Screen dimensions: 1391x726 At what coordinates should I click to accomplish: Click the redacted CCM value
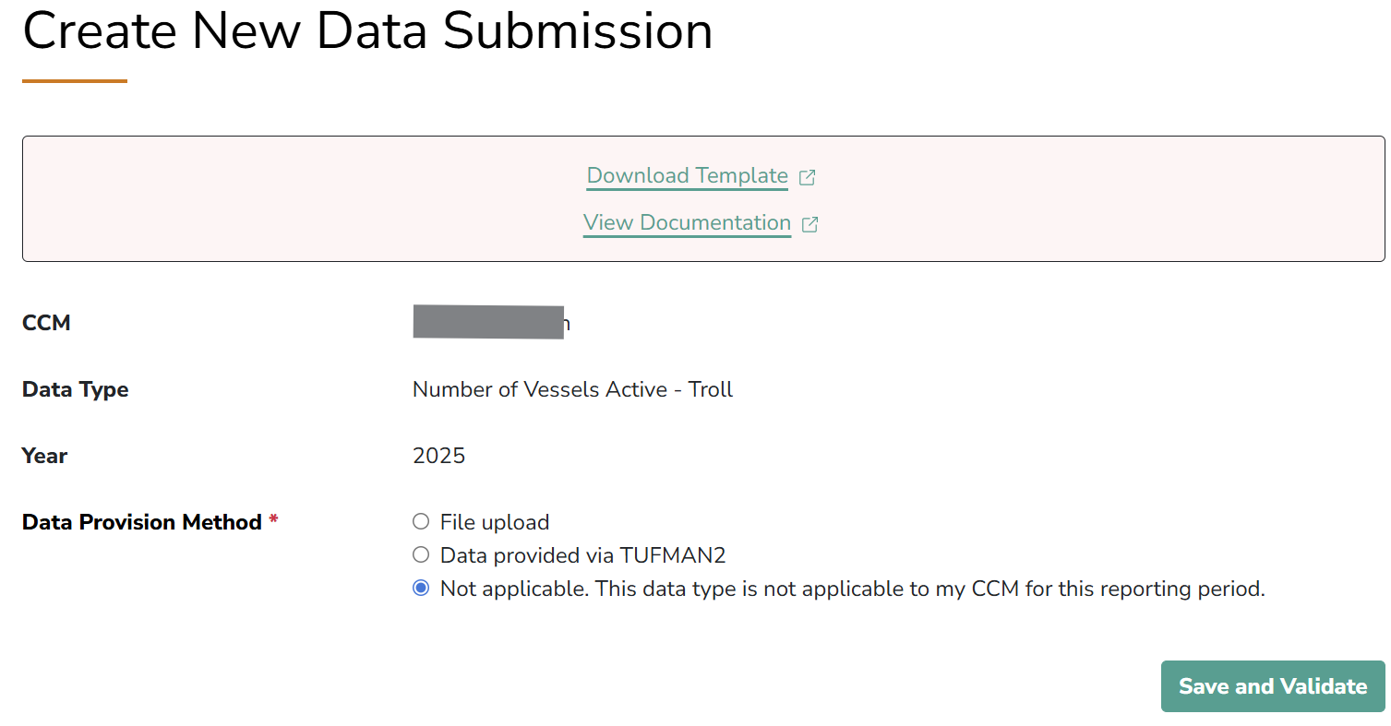(488, 323)
